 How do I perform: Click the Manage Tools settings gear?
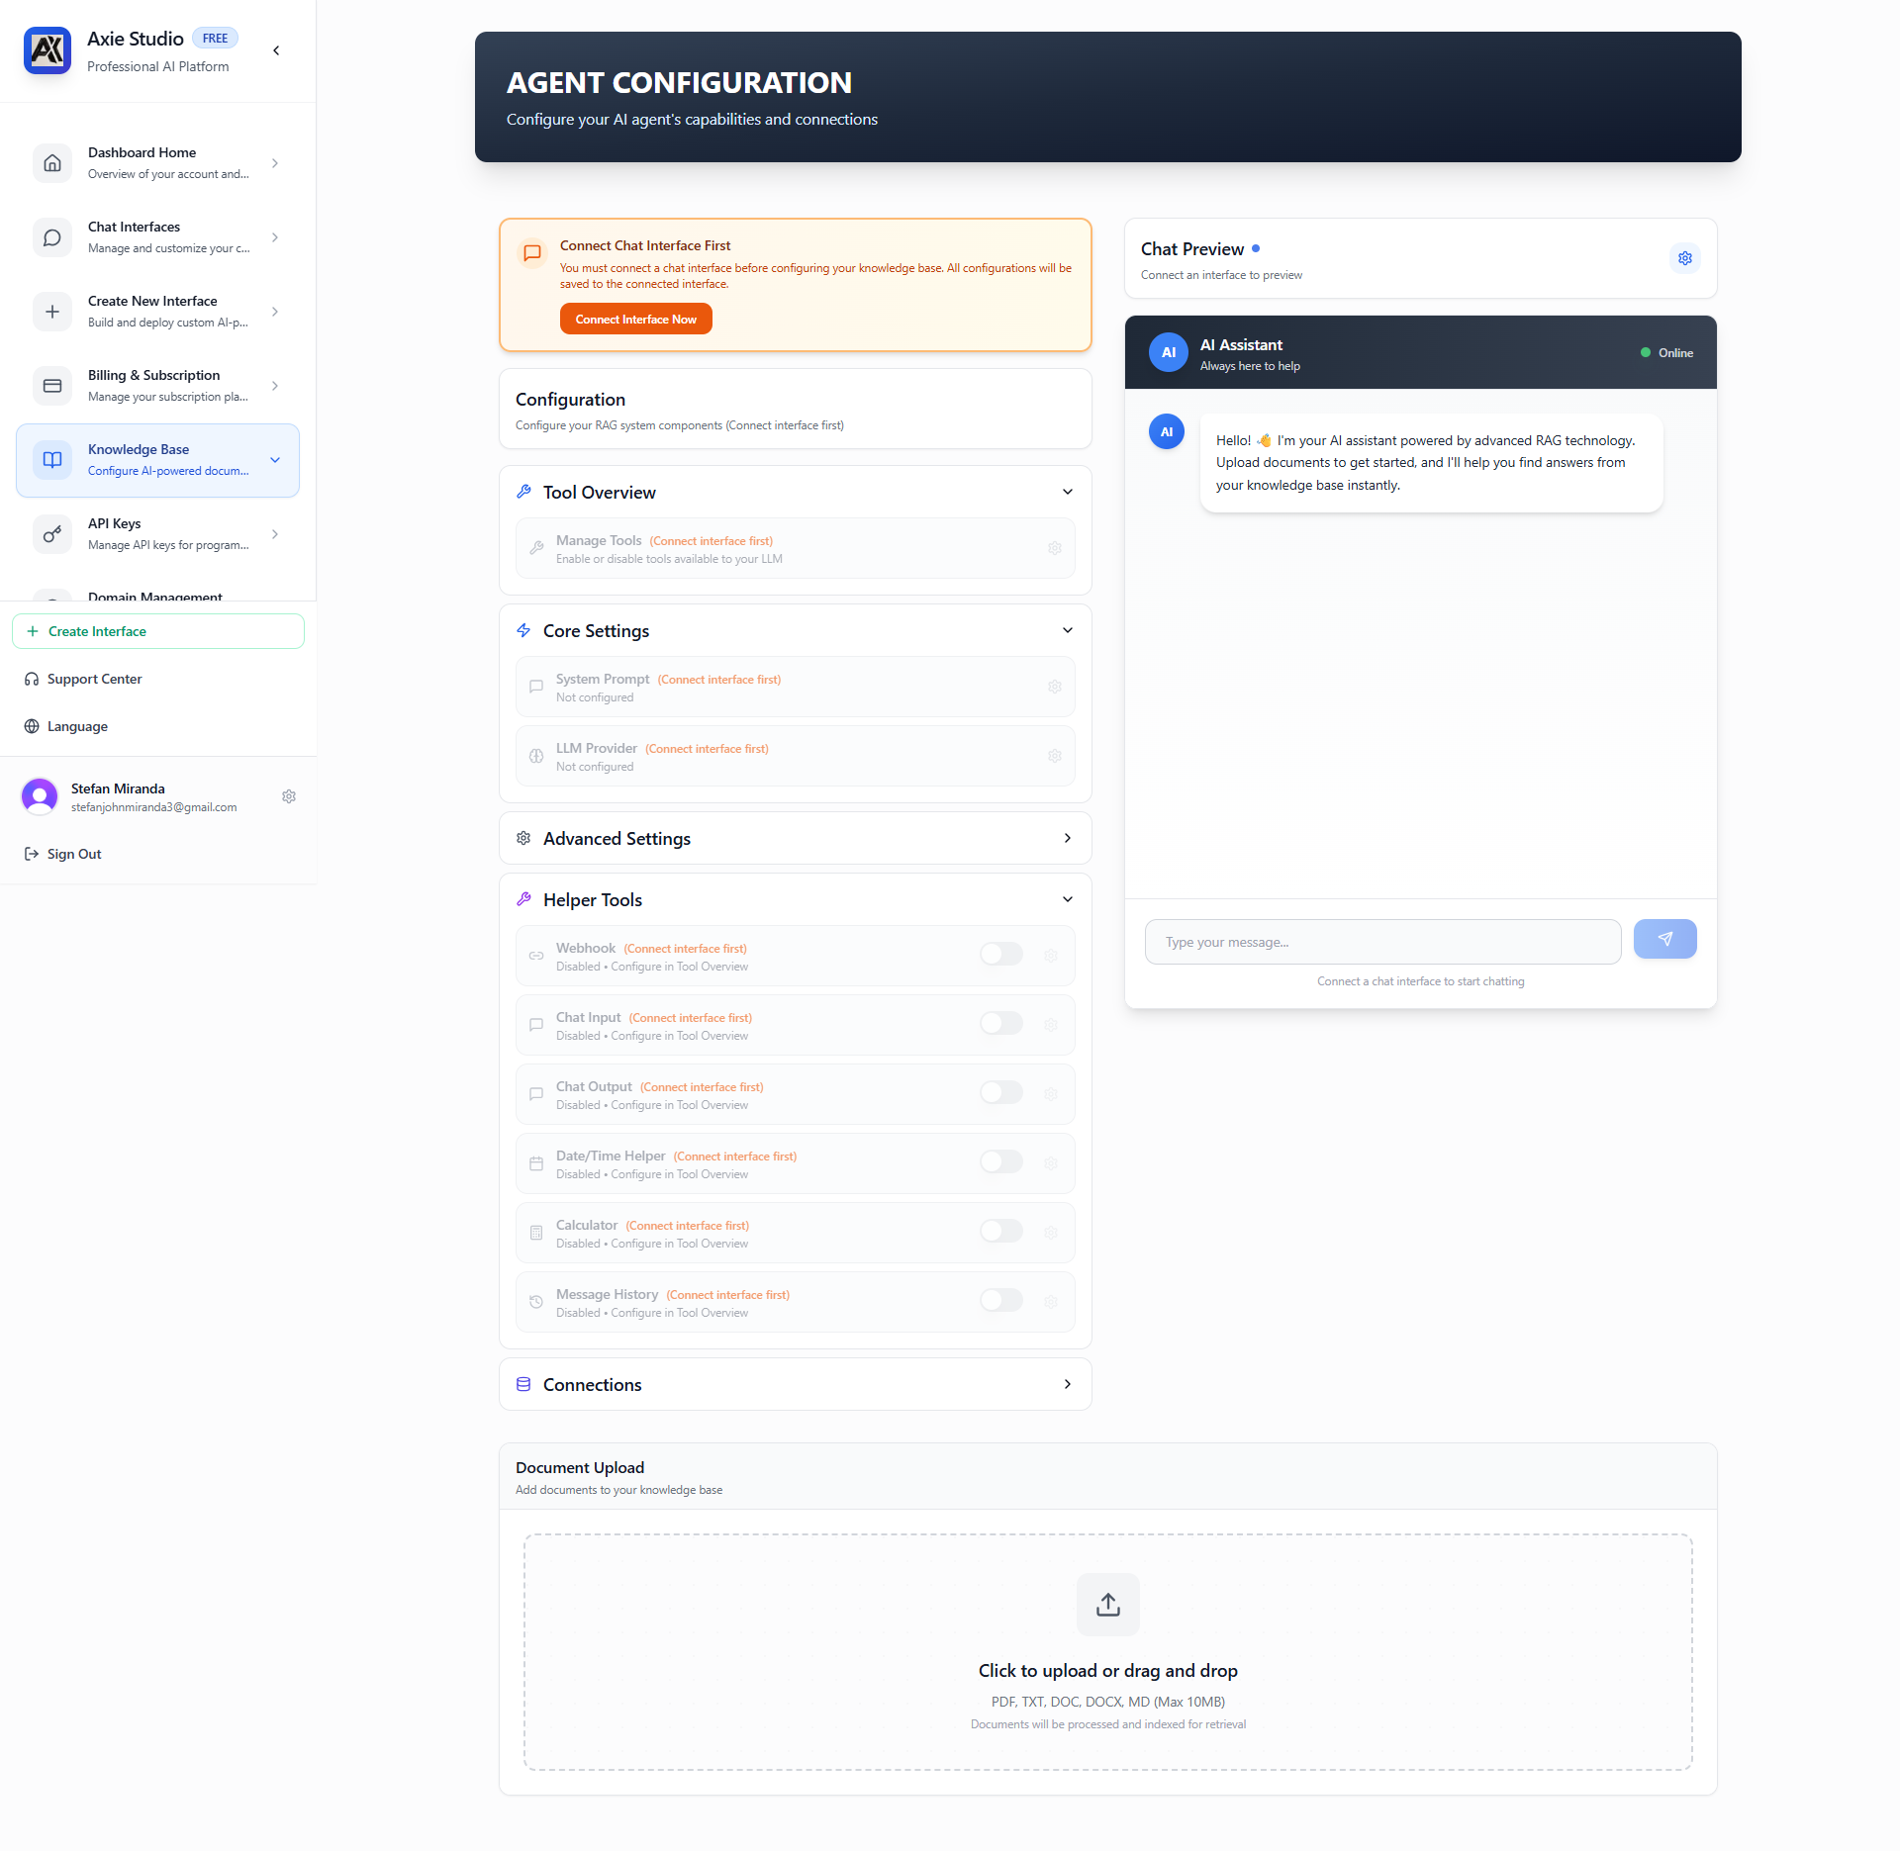[x=1054, y=548]
